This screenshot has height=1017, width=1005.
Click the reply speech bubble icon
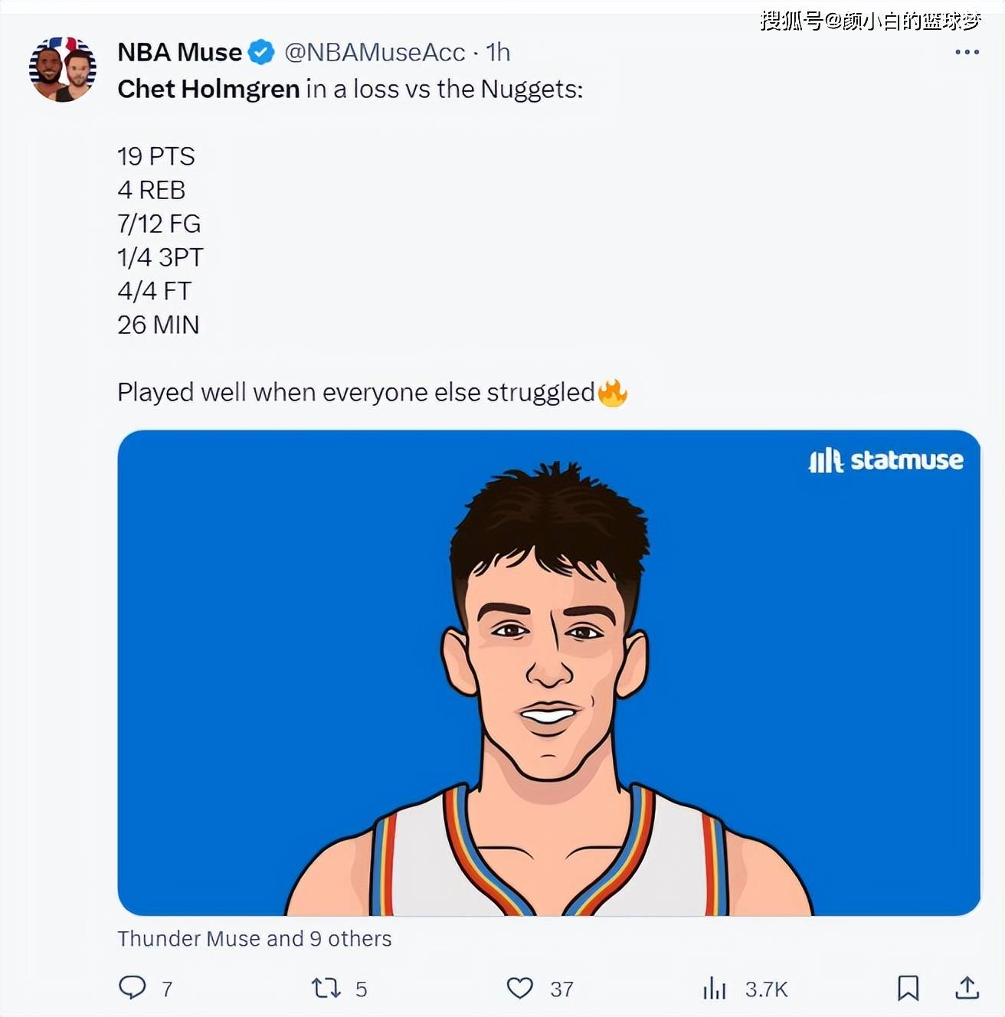(132, 987)
